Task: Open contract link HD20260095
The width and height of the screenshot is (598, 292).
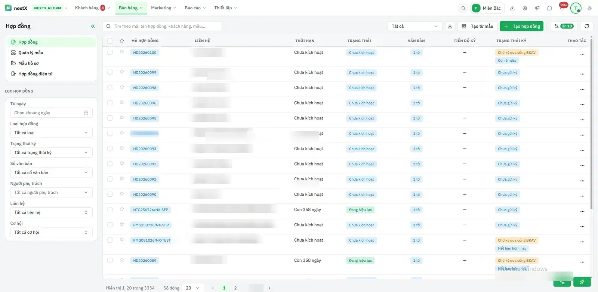Action: (x=145, y=118)
